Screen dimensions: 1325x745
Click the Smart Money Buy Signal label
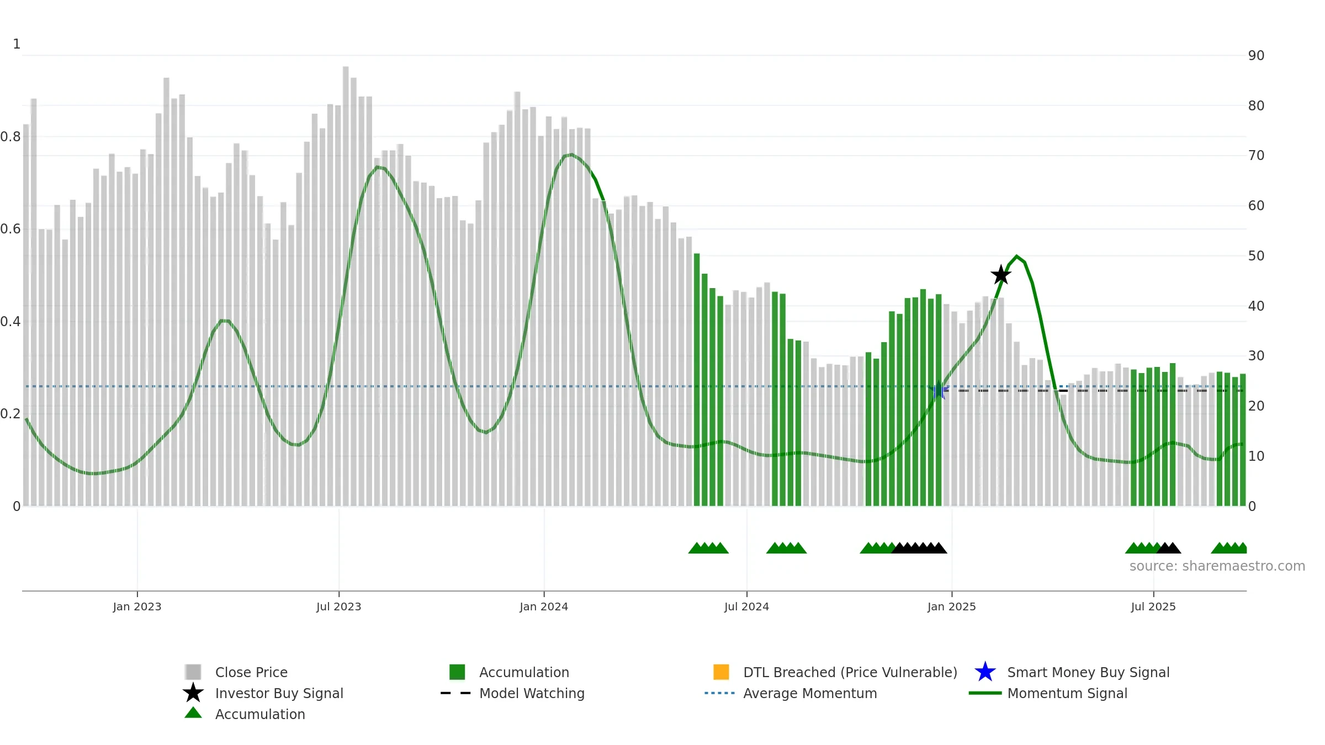tap(1088, 672)
